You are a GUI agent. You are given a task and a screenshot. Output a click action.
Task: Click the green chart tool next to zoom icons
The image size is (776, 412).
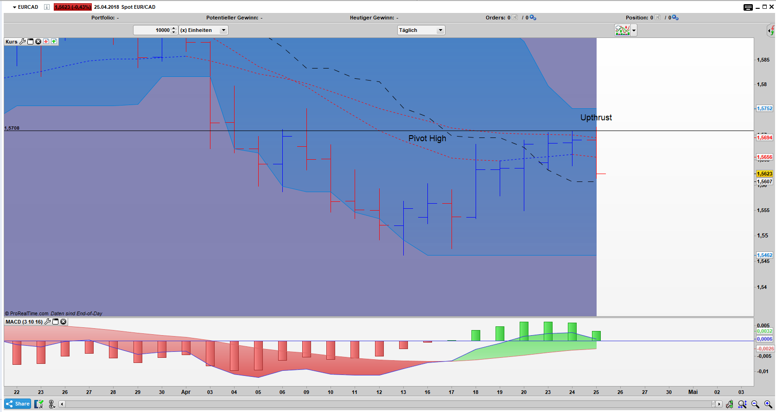pyautogui.click(x=730, y=404)
